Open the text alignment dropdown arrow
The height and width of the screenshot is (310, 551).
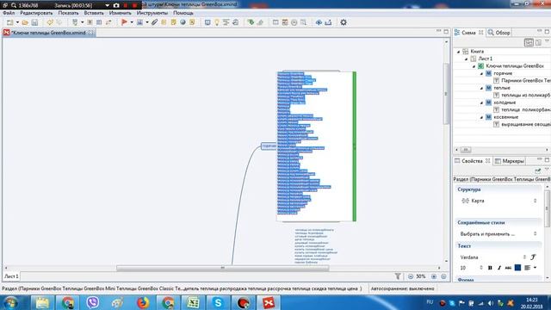point(535,268)
